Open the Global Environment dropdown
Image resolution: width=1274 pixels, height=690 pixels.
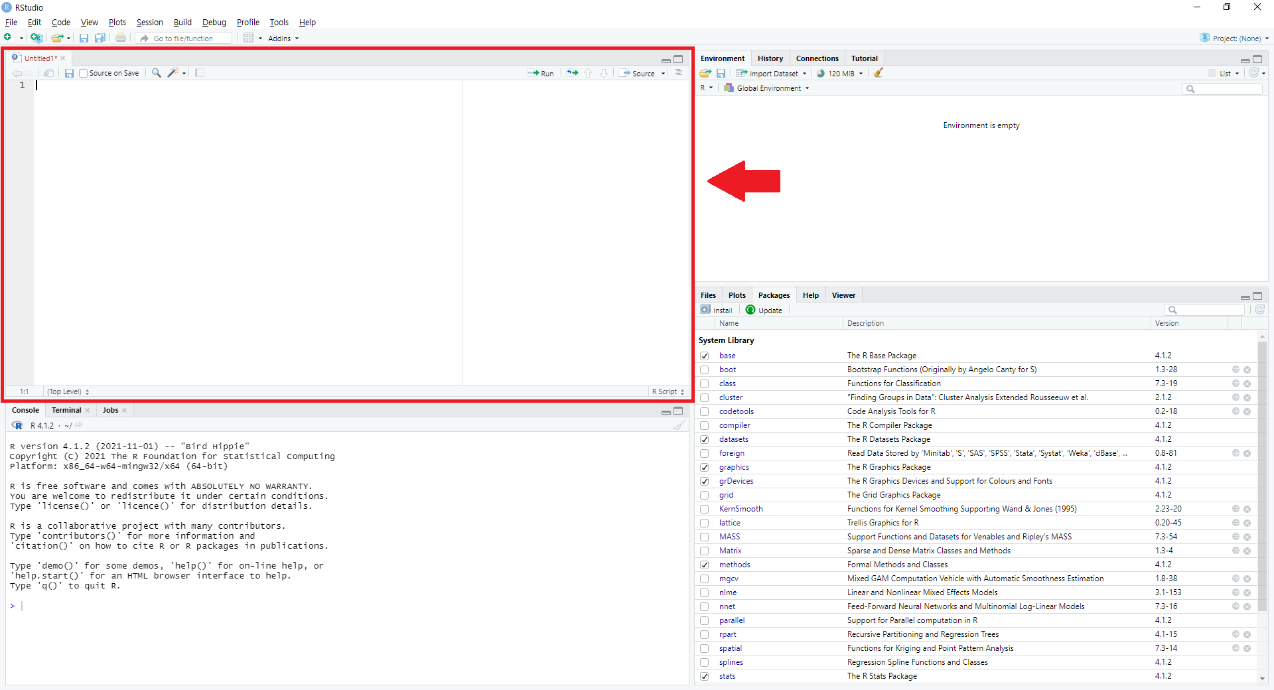point(766,88)
